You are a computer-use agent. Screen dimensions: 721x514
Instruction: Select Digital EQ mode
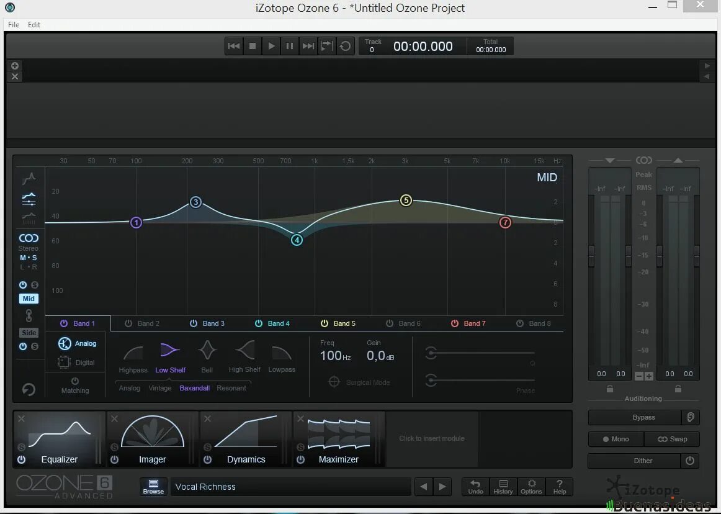coord(76,363)
